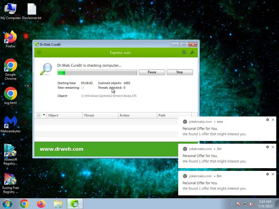Open Windows Explorer from the taskbar
279x209 pixels.
click(58, 204)
